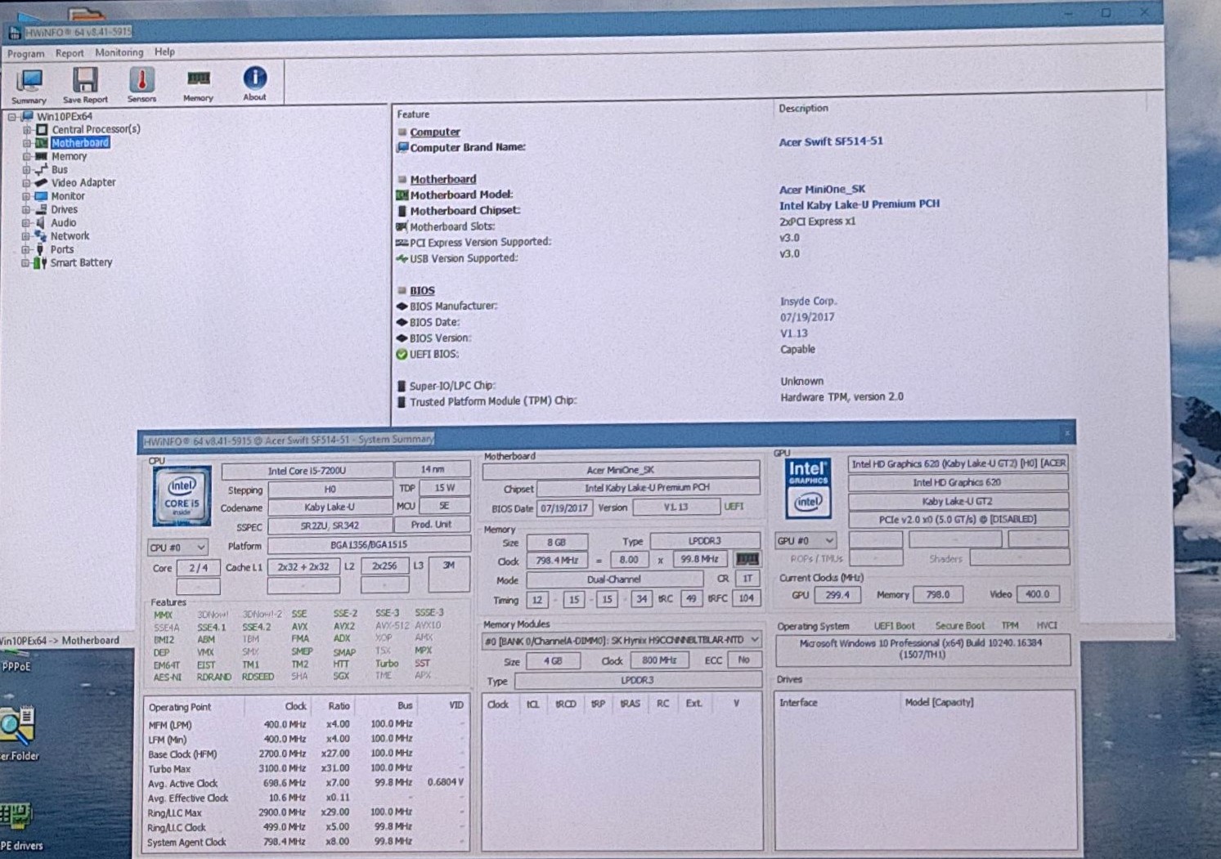The height and width of the screenshot is (859, 1221).
Task: Click the plug icon beside Ports in the tree
Action: tap(40, 249)
